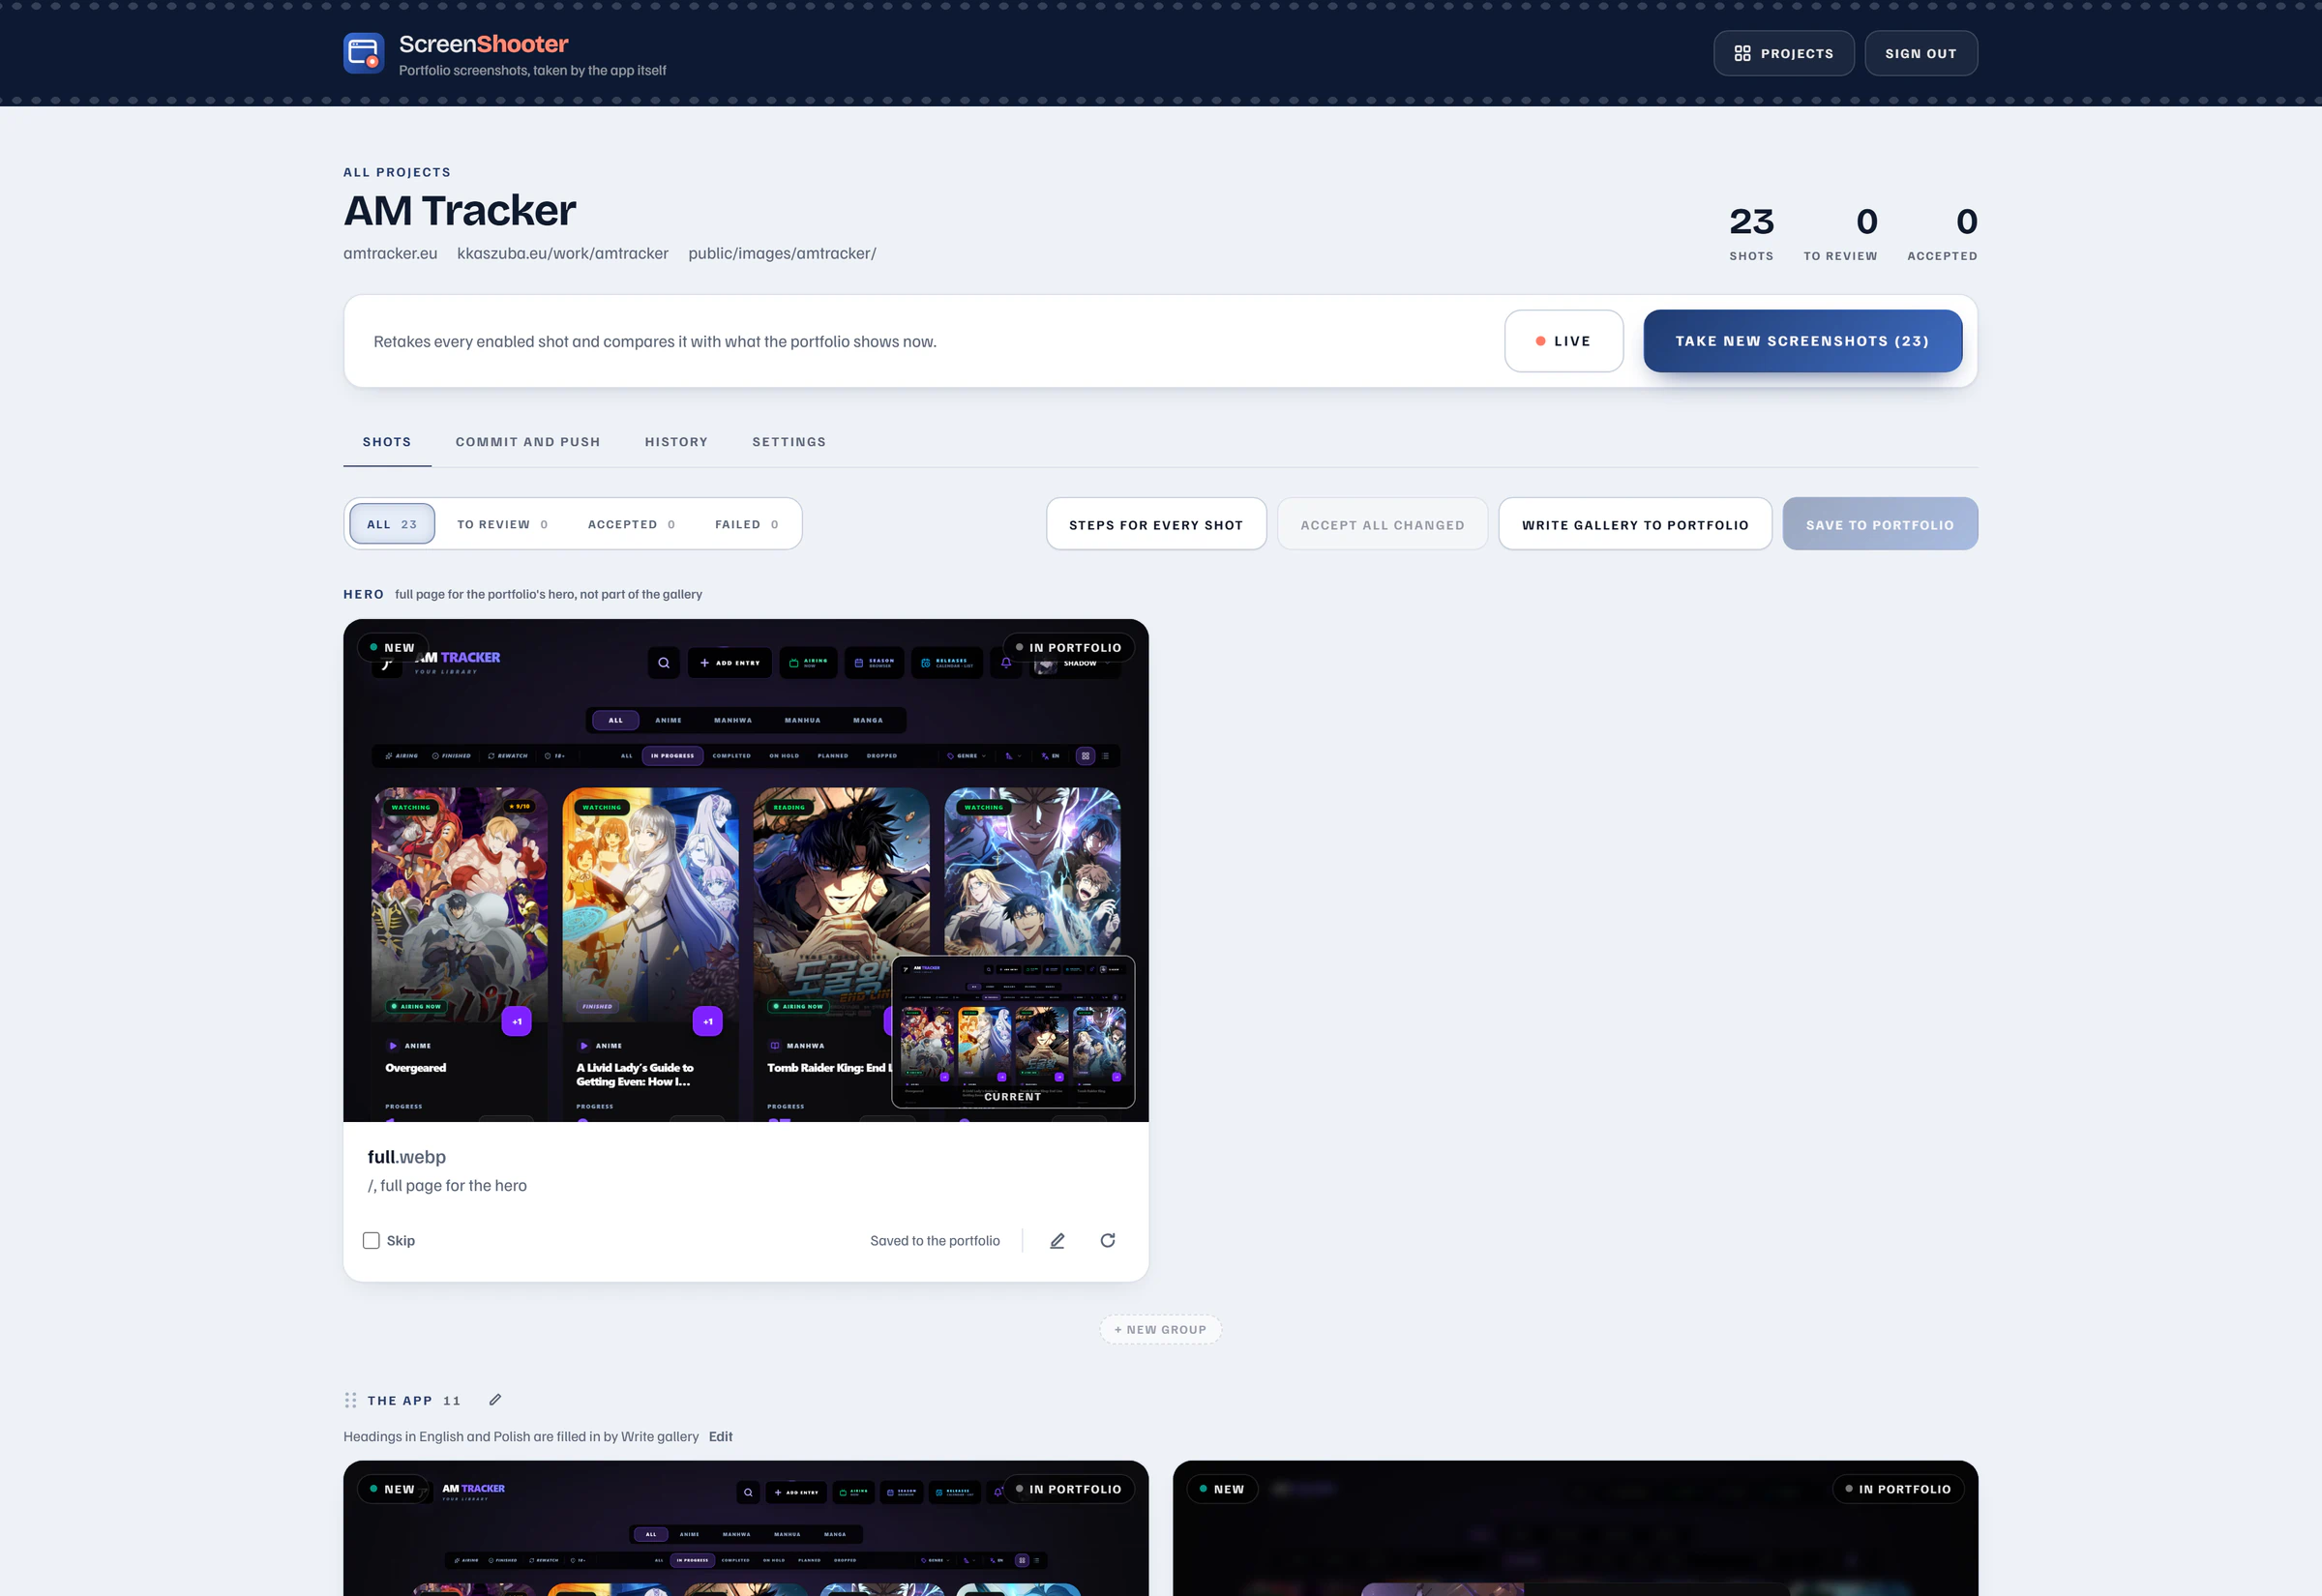
Task: Click the Saved to the portfolio status
Action: pyautogui.click(x=934, y=1240)
